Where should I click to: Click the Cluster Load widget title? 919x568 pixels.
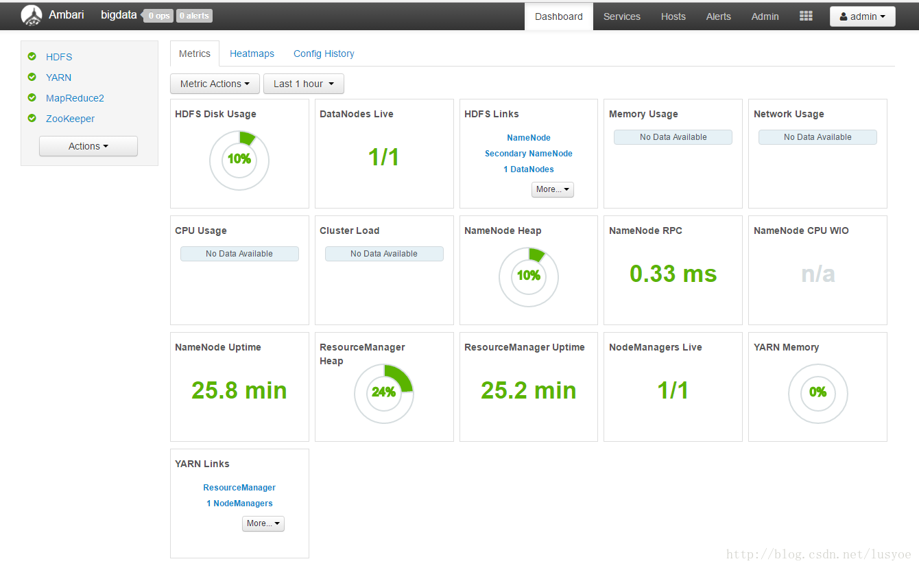(350, 230)
